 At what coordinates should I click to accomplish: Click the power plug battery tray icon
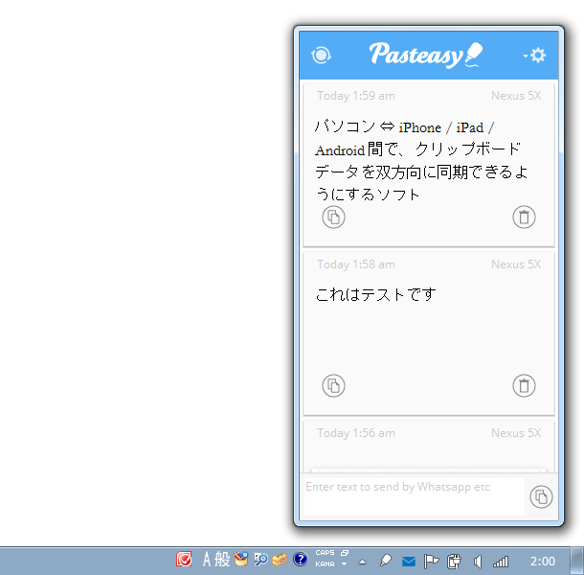tap(454, 562)
